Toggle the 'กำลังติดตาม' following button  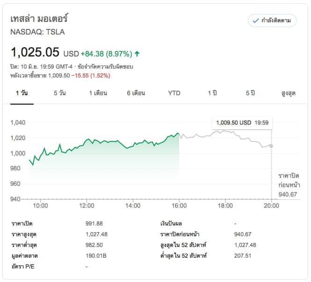point(272,21)
